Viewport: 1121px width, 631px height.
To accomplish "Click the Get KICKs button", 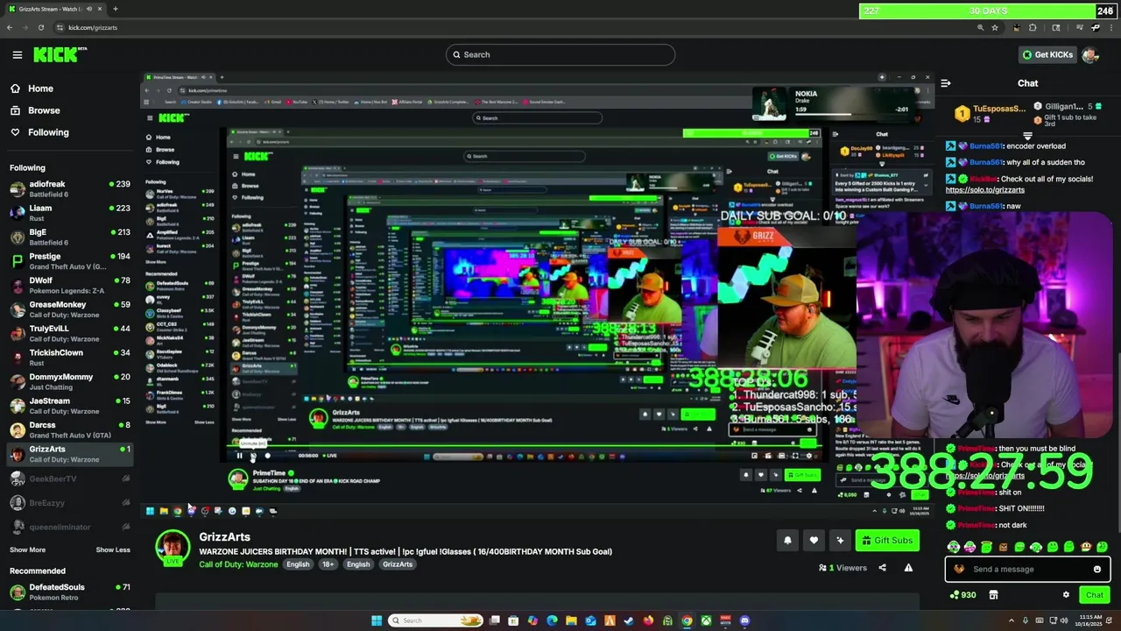I will pos(1047,54).
